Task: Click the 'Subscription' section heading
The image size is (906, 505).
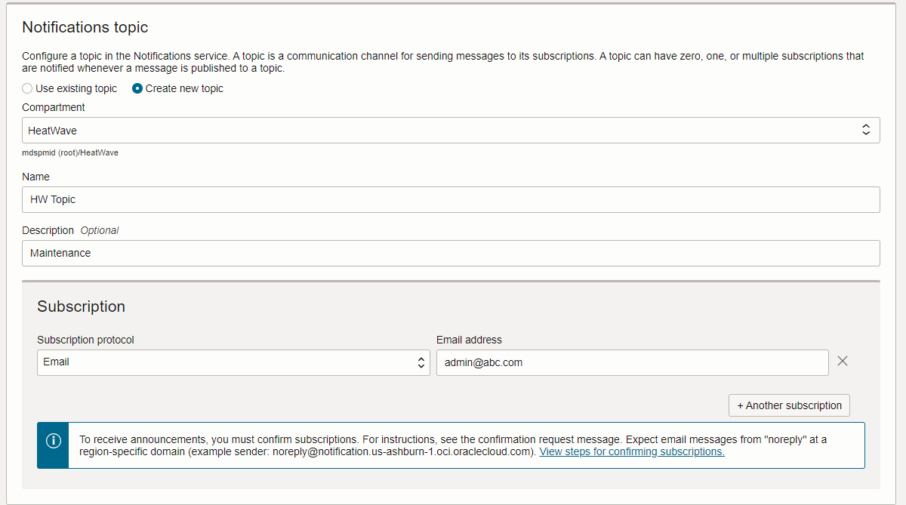Action: pos(81,306)
